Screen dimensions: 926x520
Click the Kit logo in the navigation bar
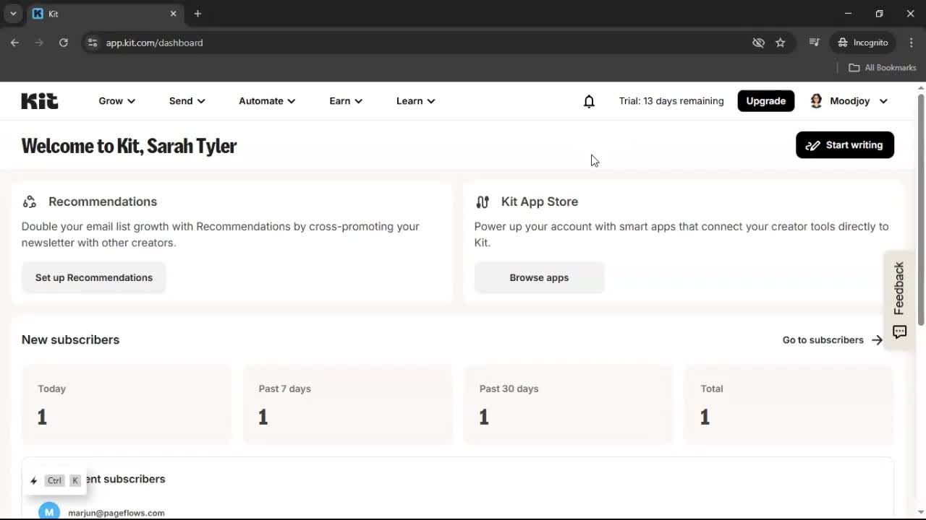[x=39, y=100]
